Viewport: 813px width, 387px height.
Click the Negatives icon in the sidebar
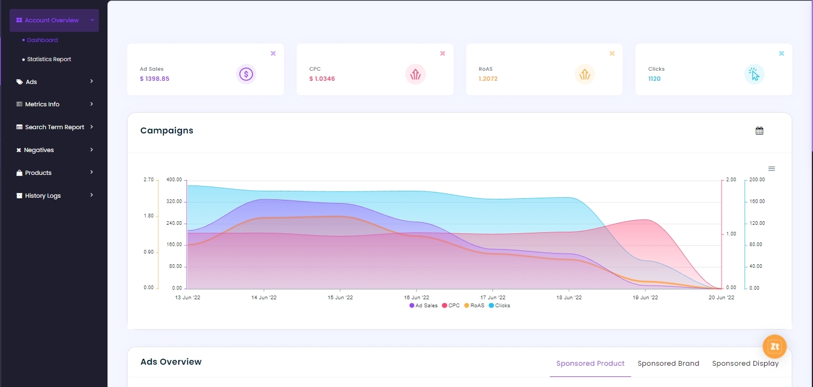[19, 149]
